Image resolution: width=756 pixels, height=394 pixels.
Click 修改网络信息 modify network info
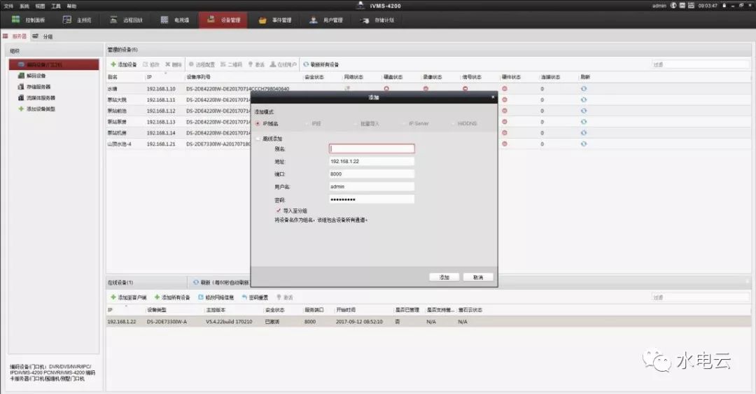[x=216, y=297]
